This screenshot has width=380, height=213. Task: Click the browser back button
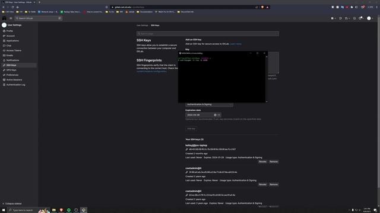click(x=4, y=7)
